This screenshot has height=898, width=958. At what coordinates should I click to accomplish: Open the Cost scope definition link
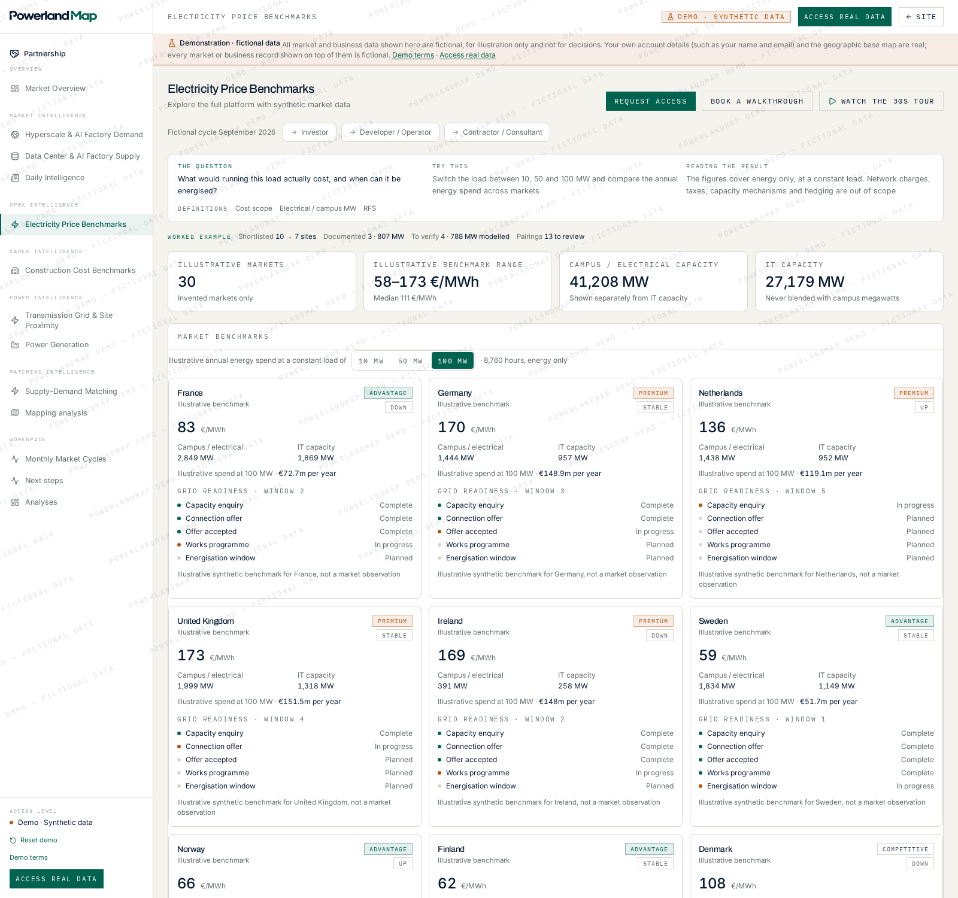[254, 209]
